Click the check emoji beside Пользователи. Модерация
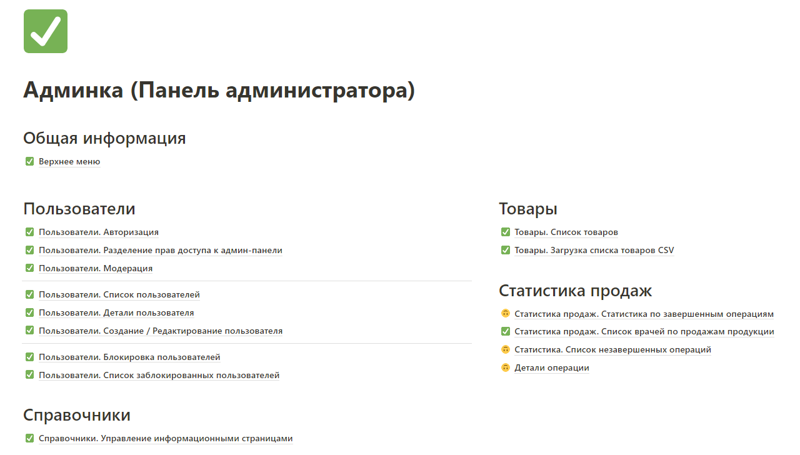This screenshot has height=455, width=800. click(29, 268)
